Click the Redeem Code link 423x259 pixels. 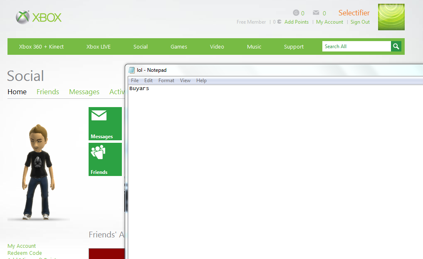click(25, 253)
